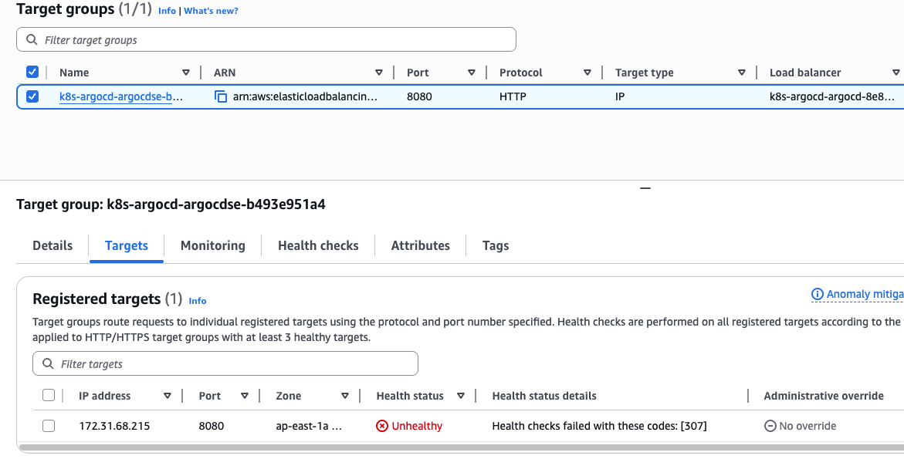Sort targets by Health status arrow
This screenshot has width=904, height=476.
(461, 396)
